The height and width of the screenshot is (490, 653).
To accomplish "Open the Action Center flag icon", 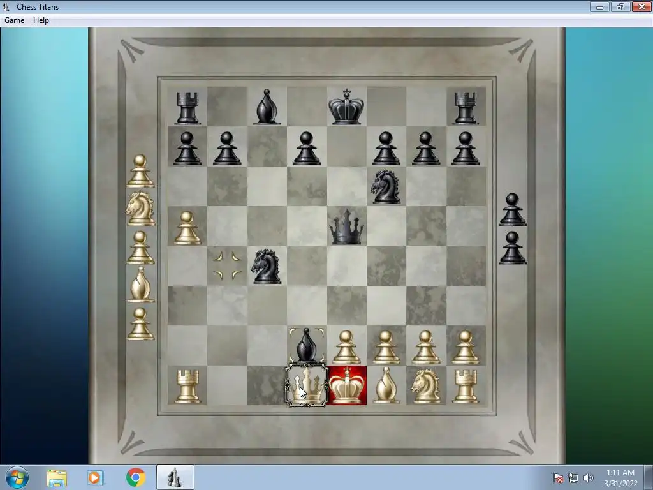I will pos(557,478).
